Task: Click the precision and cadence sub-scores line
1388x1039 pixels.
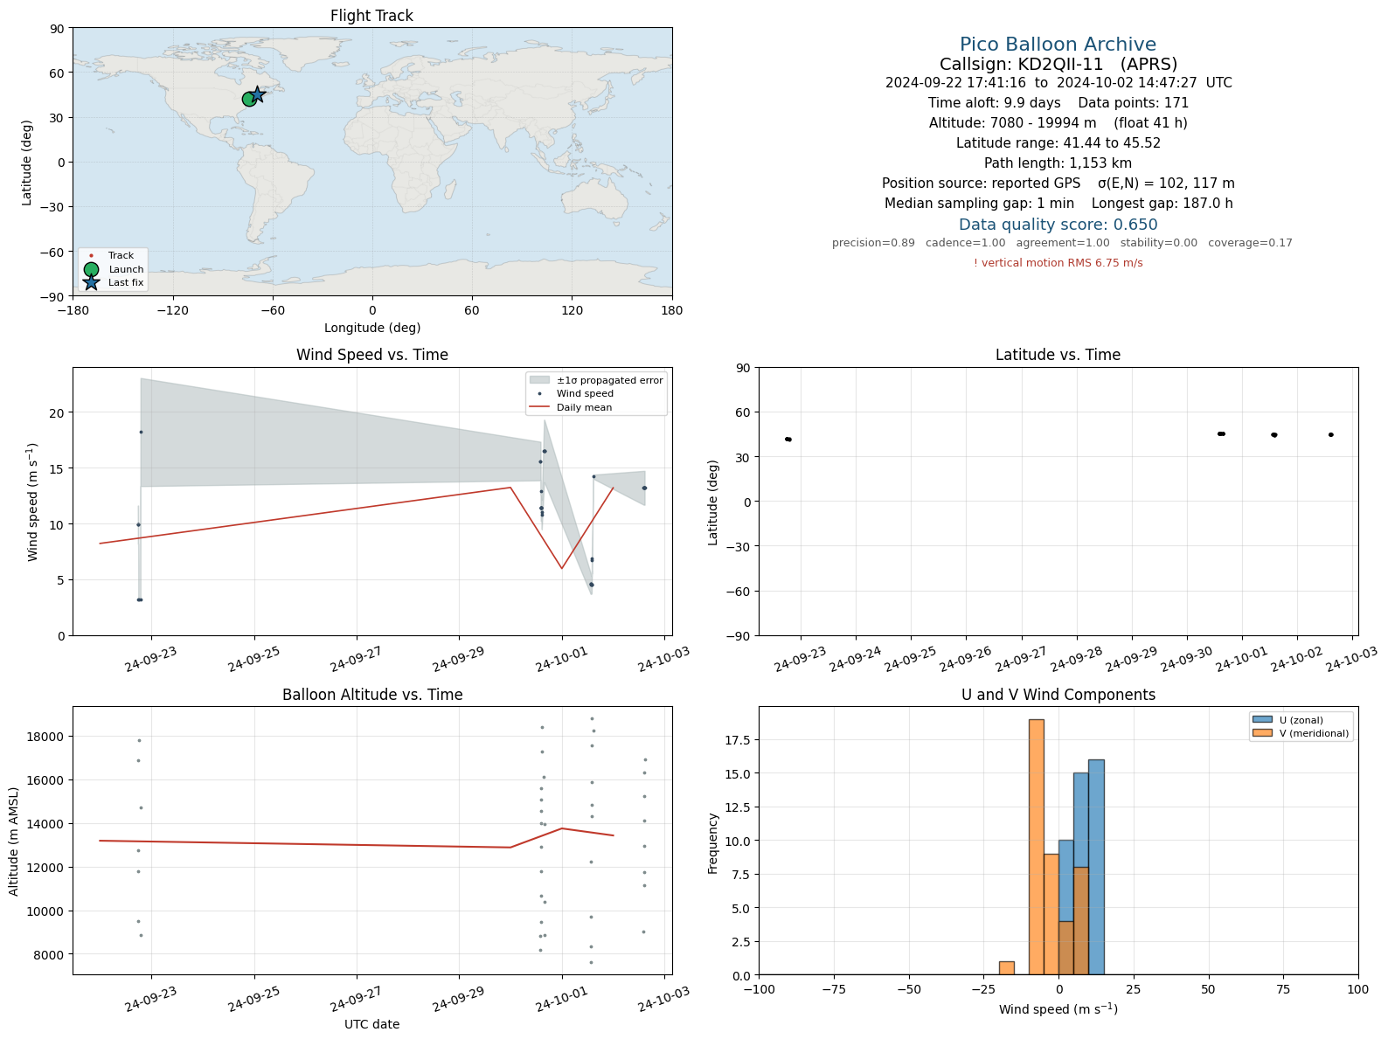Action: 1062,243
